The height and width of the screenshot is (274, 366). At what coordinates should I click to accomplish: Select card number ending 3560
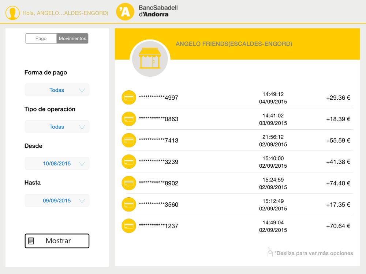158,205
